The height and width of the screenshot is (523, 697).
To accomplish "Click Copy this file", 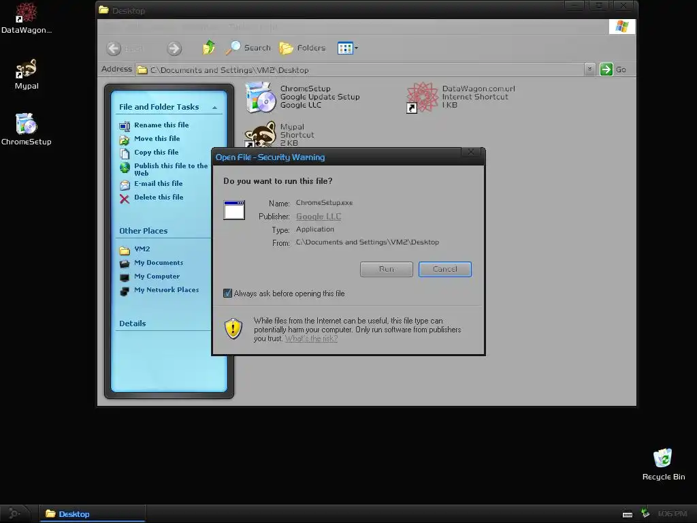I will 156,152.
